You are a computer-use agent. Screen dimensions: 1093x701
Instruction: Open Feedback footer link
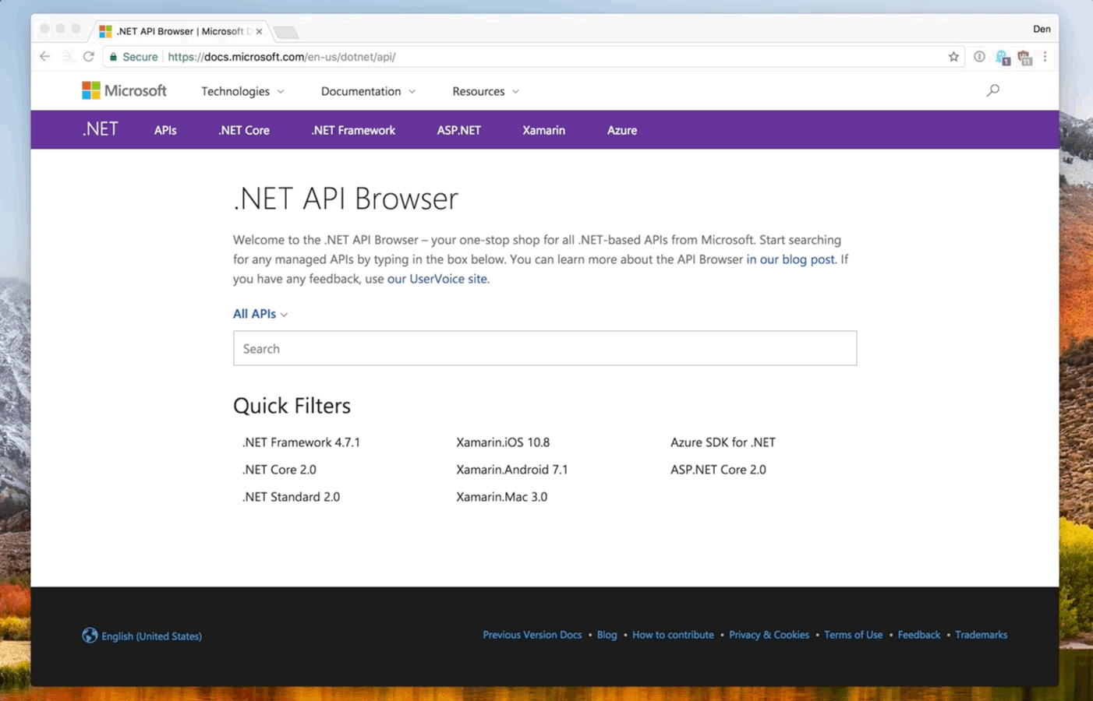[x=918, y=635]
